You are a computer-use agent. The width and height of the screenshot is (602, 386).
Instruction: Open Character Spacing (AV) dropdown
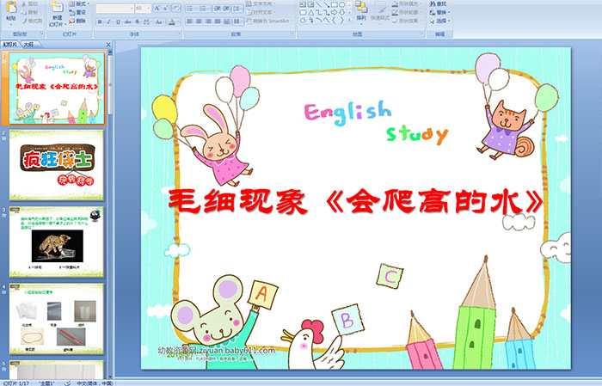(147, 21)
